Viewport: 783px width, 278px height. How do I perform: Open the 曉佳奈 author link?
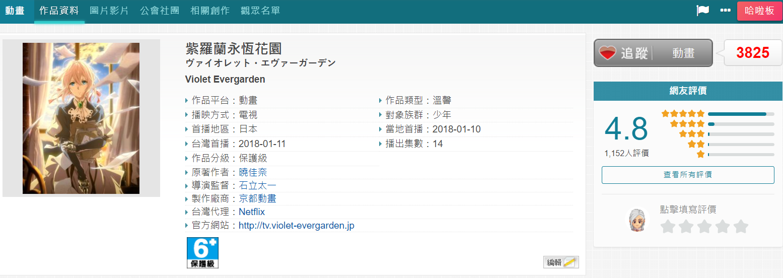253,172
